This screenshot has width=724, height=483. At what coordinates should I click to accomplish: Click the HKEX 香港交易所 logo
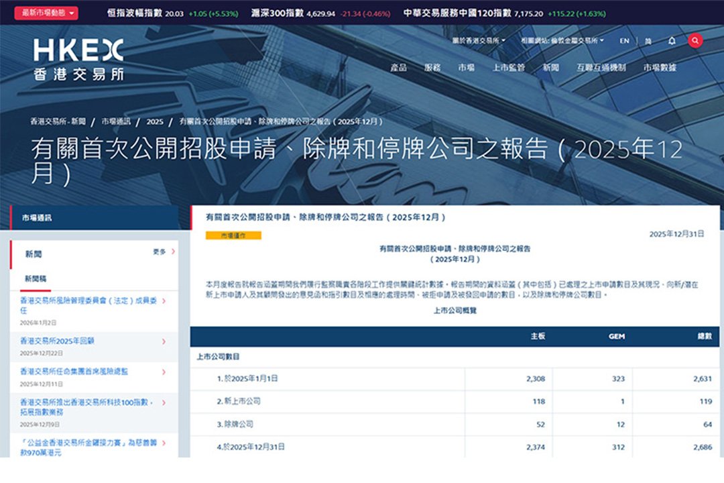coord(78,60)
